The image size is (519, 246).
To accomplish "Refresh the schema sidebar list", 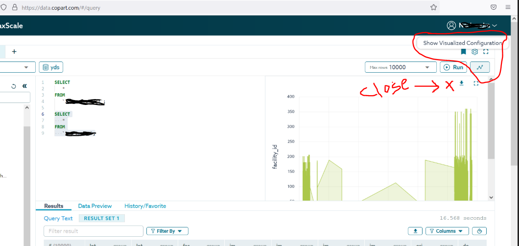I will coord(14,86).
